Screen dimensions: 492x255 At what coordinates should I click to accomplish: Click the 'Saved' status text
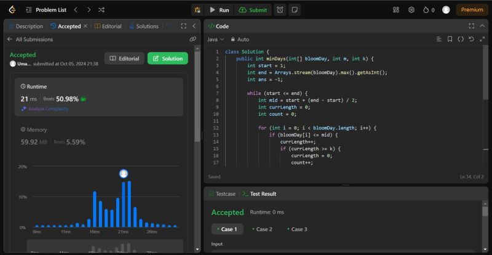(214, 177)
